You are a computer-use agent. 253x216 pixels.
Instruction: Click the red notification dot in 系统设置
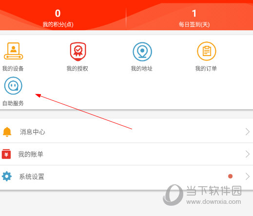coord(230,176)
